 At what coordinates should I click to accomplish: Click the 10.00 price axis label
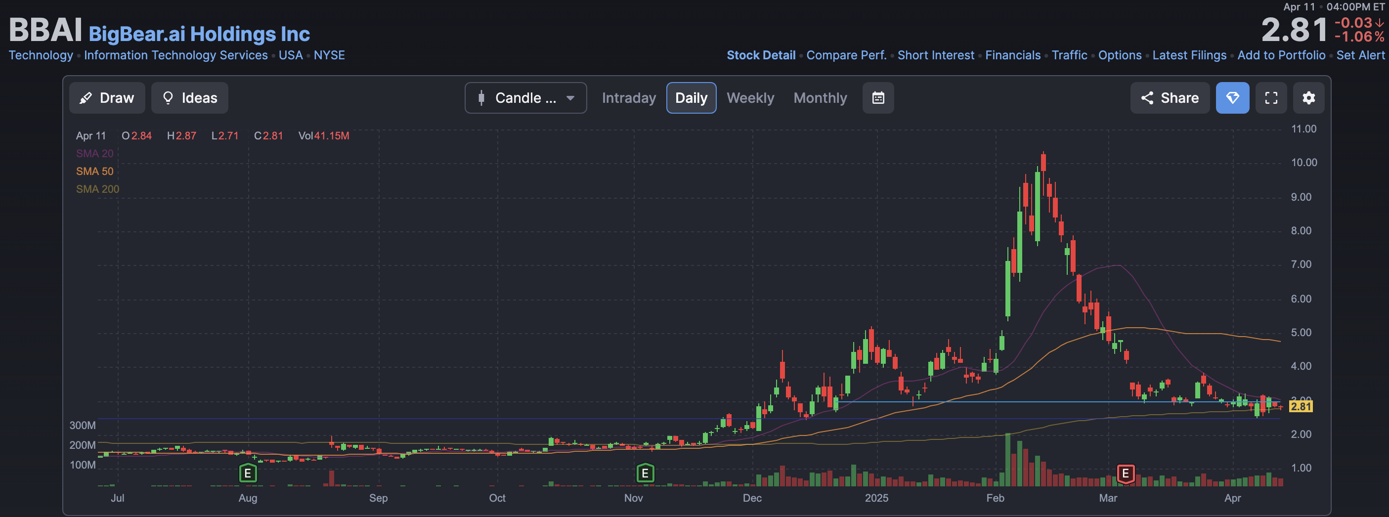click(1304, 163)
